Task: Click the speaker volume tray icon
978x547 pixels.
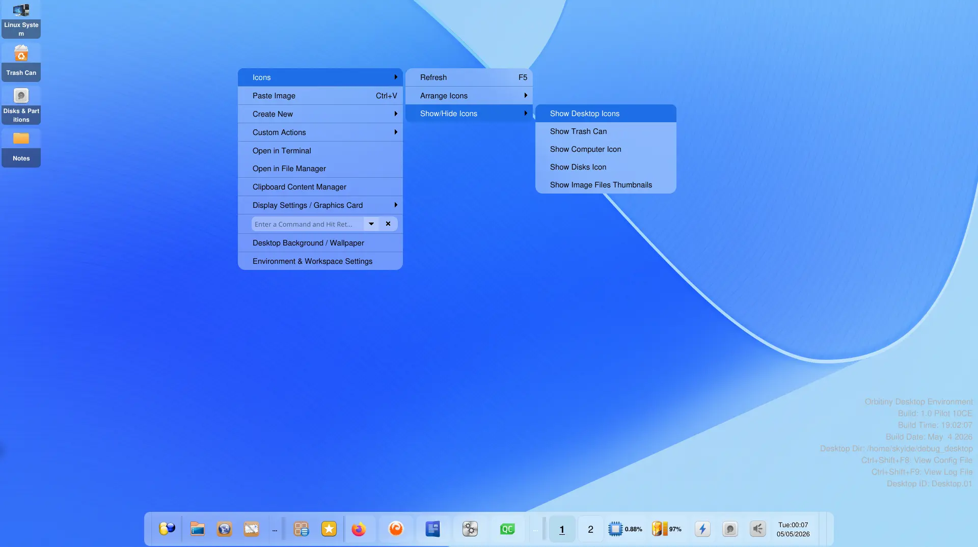Action: tap(757, 529)
